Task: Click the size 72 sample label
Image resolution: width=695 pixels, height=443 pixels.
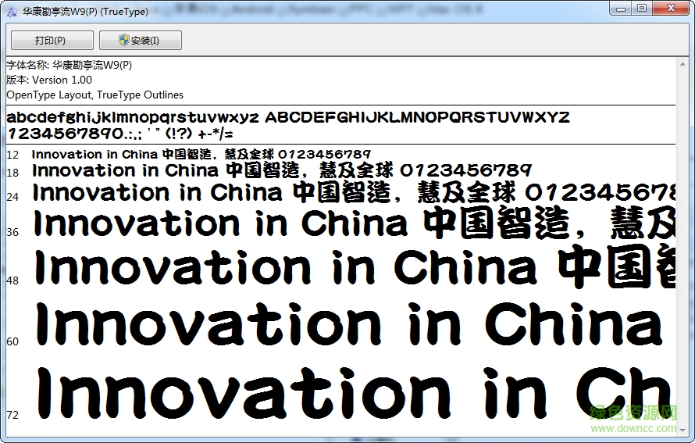Action: tap(12, 415)
